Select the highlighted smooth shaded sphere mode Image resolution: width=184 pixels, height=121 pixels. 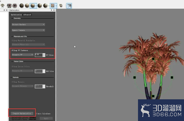tap(33, 6)
